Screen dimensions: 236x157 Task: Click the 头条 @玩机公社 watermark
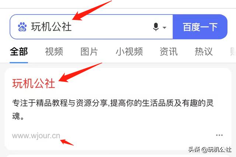210,150
